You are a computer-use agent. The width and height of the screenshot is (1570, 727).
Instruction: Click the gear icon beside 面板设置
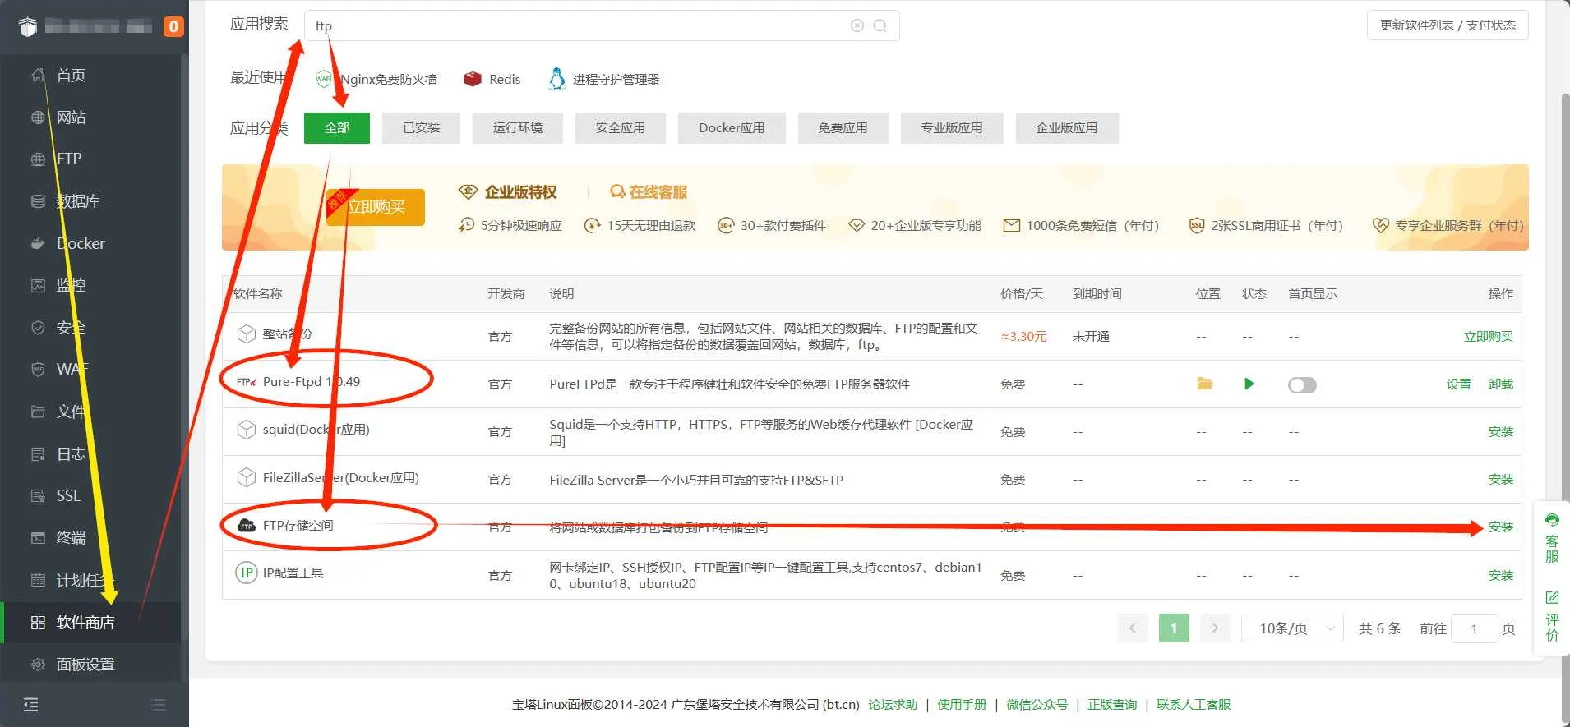38,665
